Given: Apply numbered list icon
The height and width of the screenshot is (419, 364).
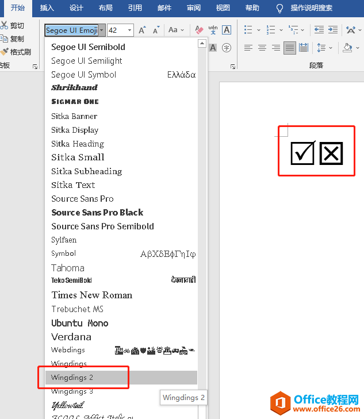Looking at the screenshot, I should pyautogui.click(x=271, y=30).
